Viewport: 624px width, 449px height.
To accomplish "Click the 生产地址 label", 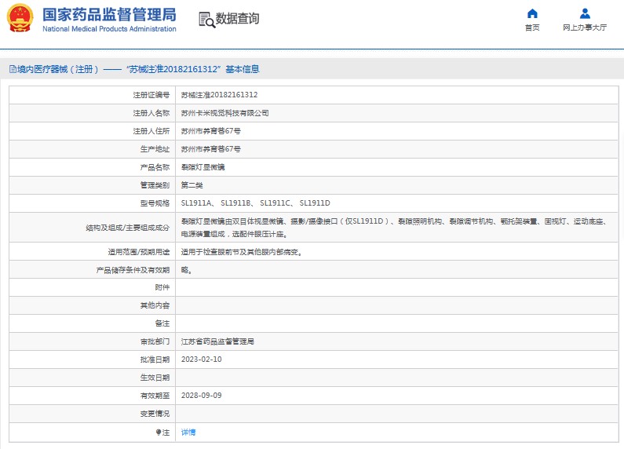I will coord(155,149).
